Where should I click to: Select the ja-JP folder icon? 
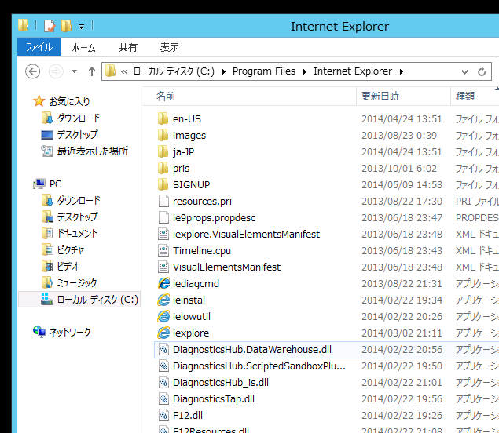tap(163, 152)
